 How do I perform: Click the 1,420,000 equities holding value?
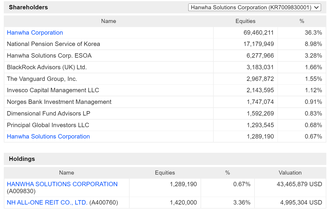183,202
